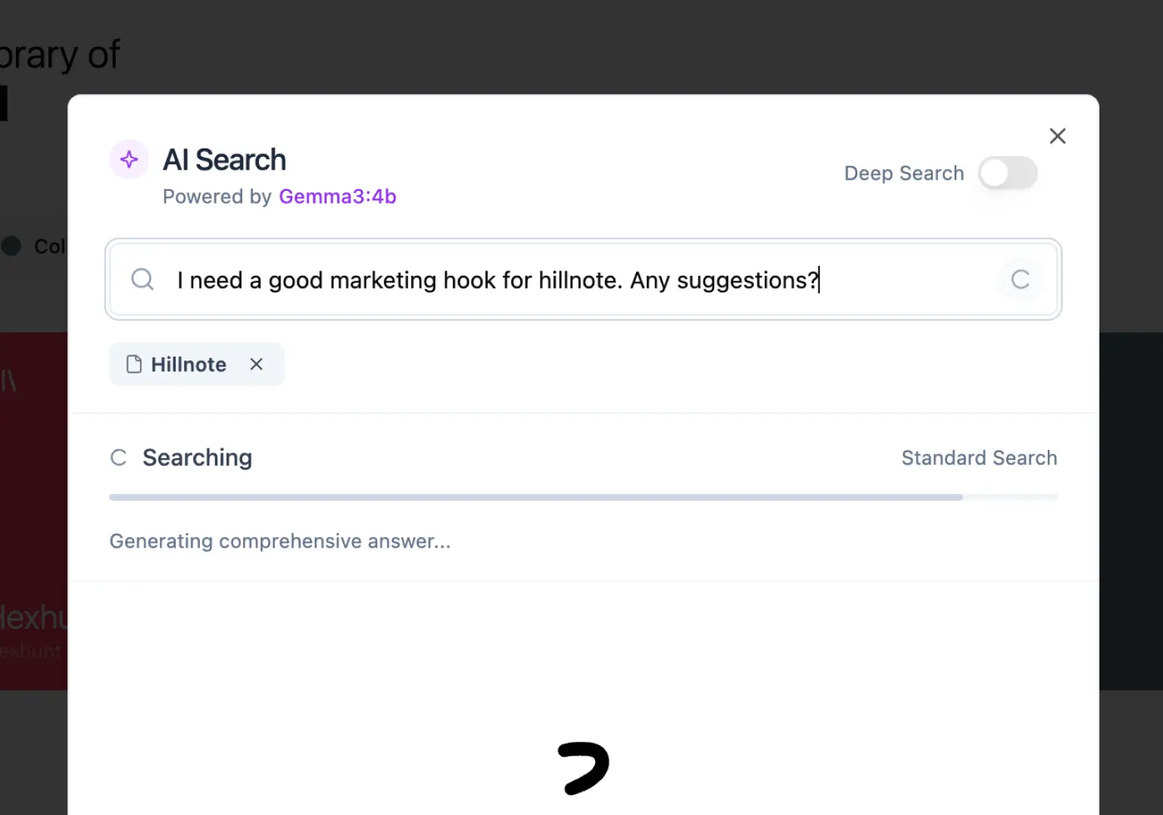The image size is (1163, 815).
Task: Click the dark circle icon beside Col
Action: [x=11, y=246]
